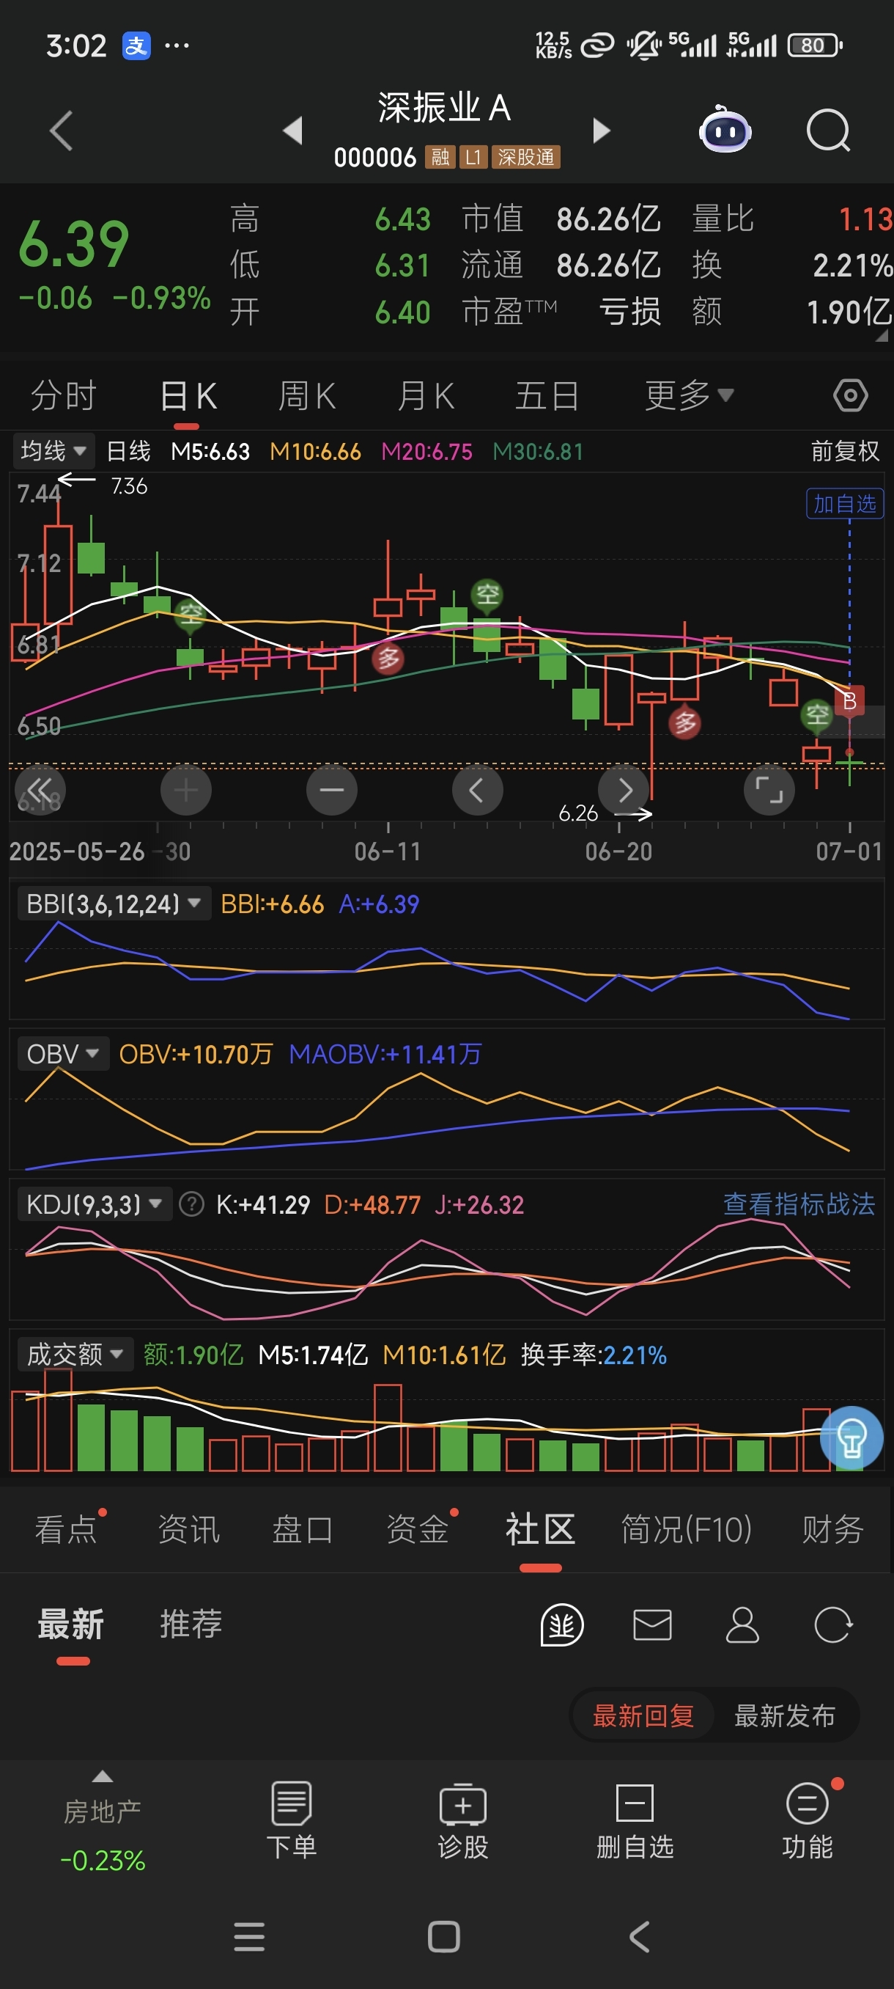Image resolution: width=894 pixels, height=1989 pixels.
Task: Tap Android home button
Action: (x=443, y=1936)
